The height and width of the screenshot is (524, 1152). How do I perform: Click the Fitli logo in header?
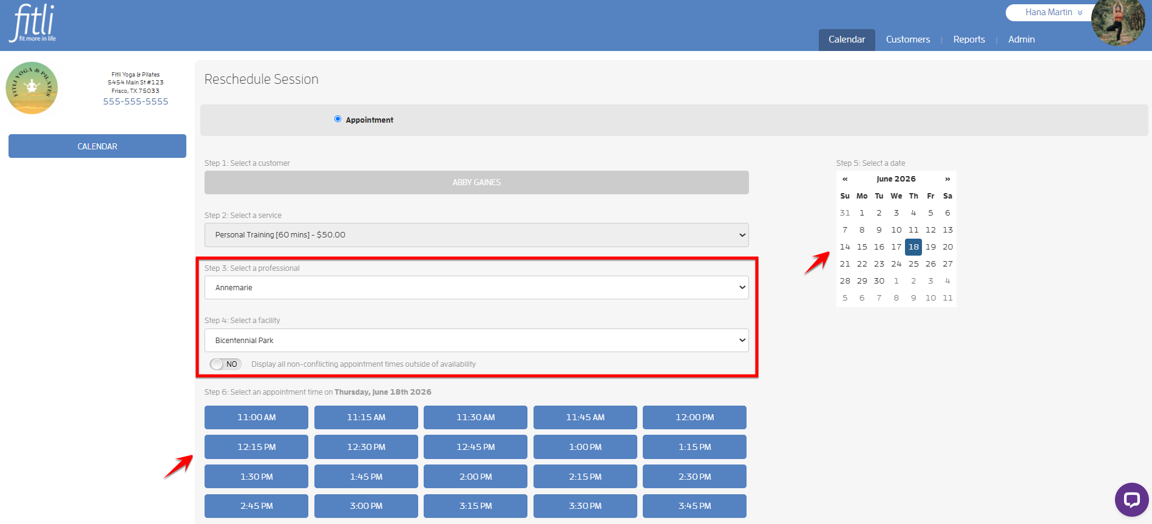33,23
